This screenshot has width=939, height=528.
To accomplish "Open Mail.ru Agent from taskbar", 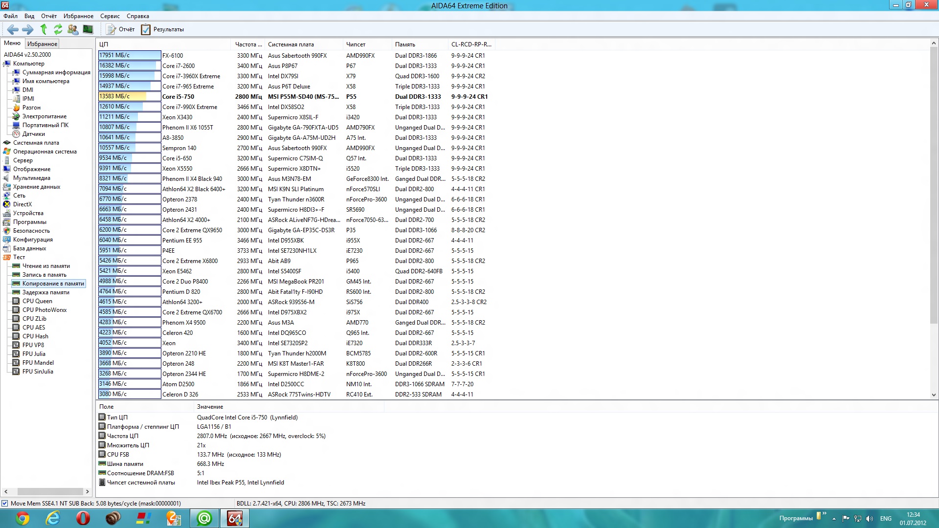I will pyautogui.click(x=204, y=518).
